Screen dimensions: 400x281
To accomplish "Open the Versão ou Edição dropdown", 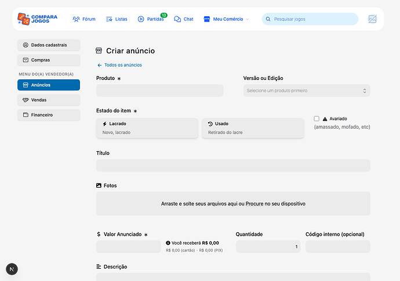I will pos(307,90).
